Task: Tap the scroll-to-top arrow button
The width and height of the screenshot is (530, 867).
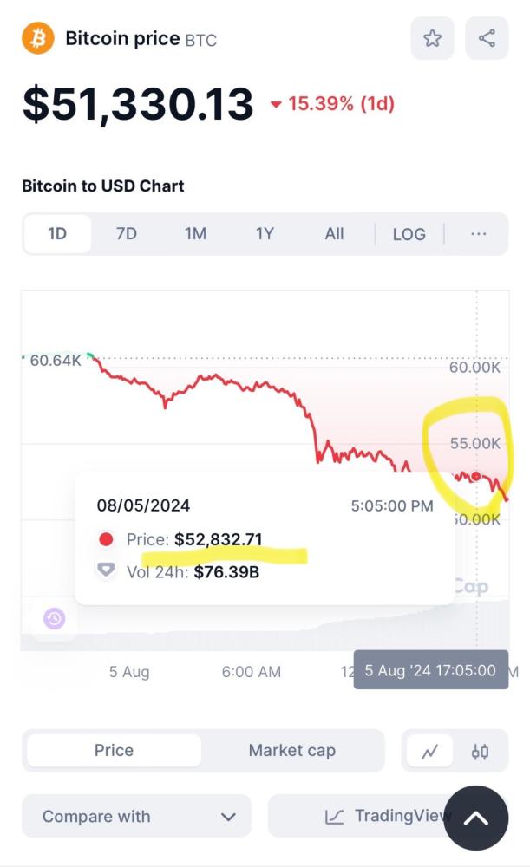Action: click(475, 818)
